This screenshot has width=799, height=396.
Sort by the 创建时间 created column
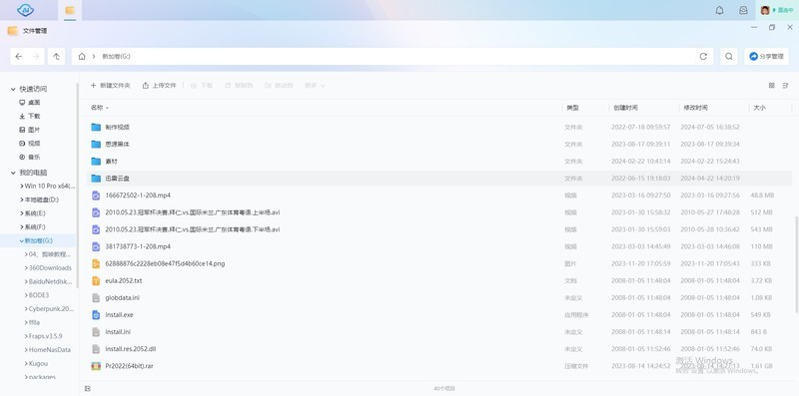tap(625, 108)
